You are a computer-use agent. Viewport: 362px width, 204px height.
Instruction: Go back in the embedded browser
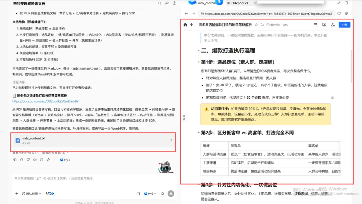click(186, 14)
